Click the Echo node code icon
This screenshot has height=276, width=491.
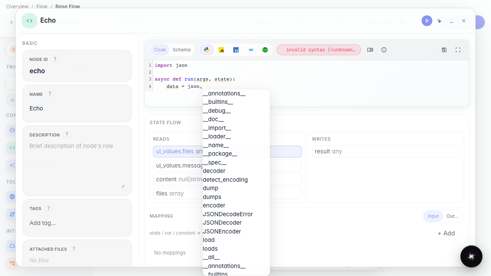pos(30,21)
